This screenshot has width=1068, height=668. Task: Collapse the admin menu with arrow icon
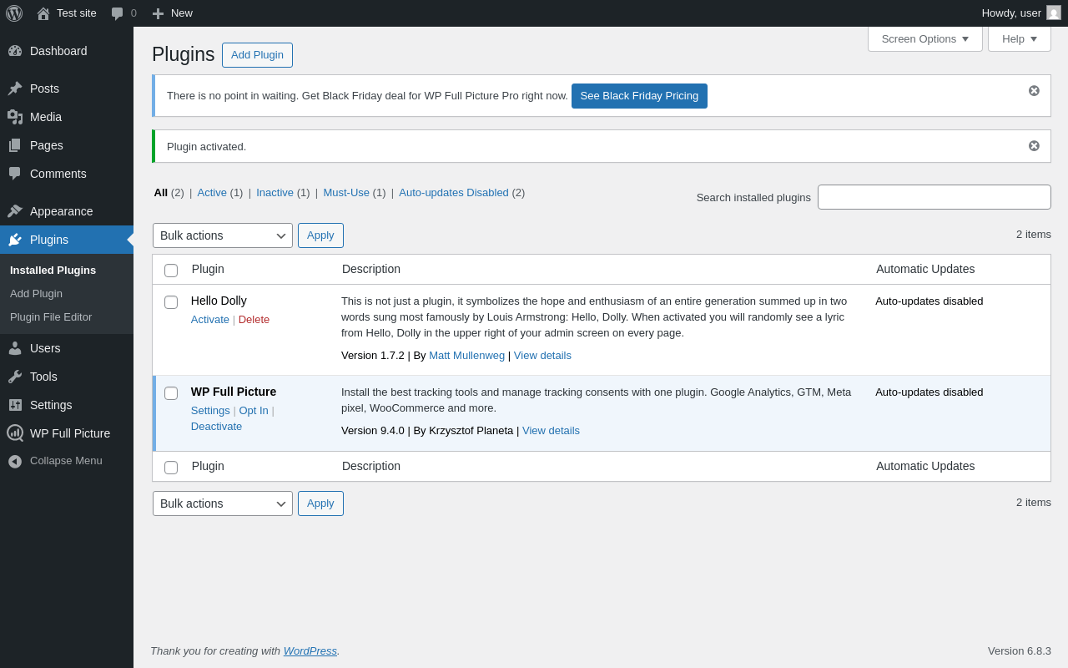coord(15,461)
